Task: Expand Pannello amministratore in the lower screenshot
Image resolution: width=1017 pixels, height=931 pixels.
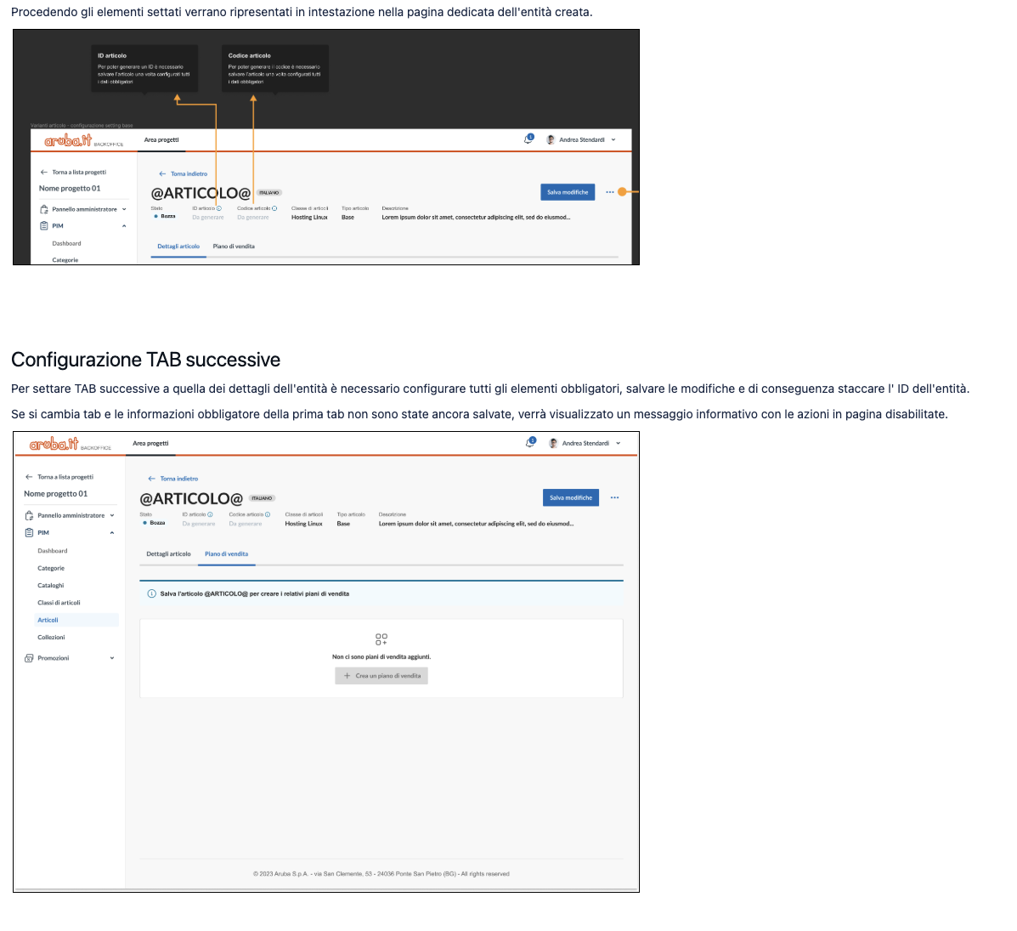Action: [x=112, y=515]
